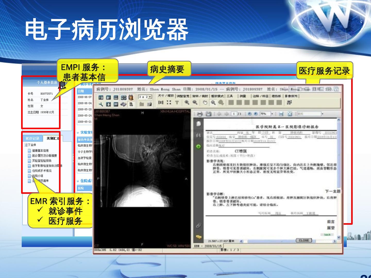Select the 播放模式 tab
The width and height of the screenshot is (371, 278).
pos(217,96)
